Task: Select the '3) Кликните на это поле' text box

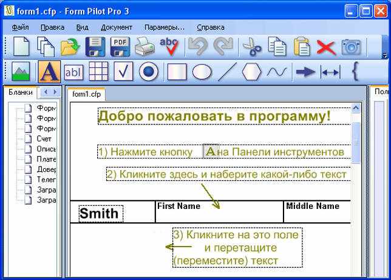Action: [237, 248]
